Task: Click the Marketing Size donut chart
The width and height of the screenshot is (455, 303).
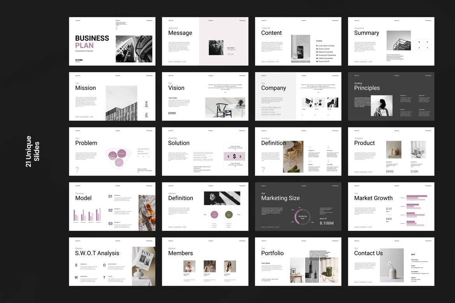Action: point(302,217)
